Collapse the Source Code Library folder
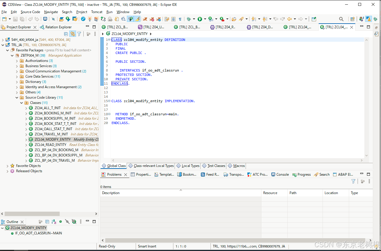The image size is (381, 251). coord(17,97)
